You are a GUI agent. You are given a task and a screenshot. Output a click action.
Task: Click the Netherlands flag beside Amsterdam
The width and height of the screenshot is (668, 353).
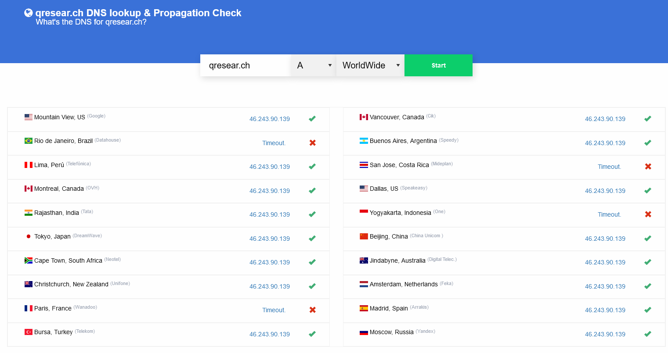[x=364, y=284]
